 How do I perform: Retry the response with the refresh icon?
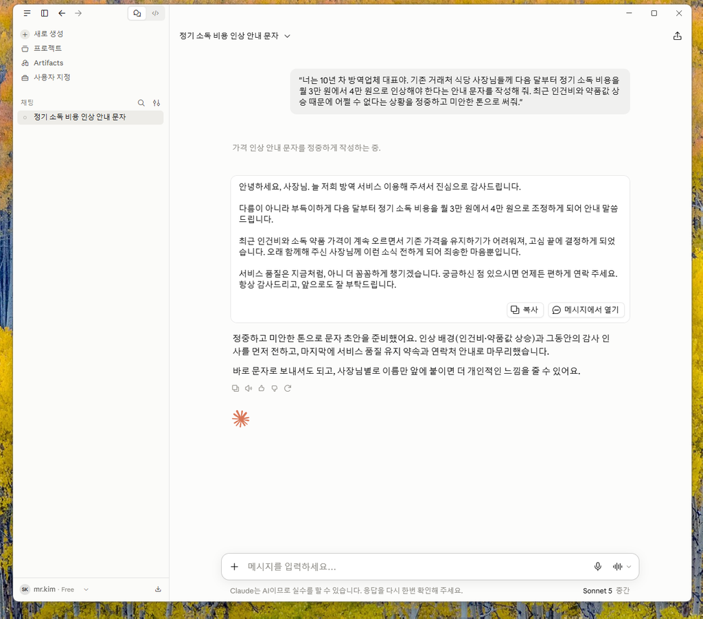pyautogui.click(x=288, y=388)
